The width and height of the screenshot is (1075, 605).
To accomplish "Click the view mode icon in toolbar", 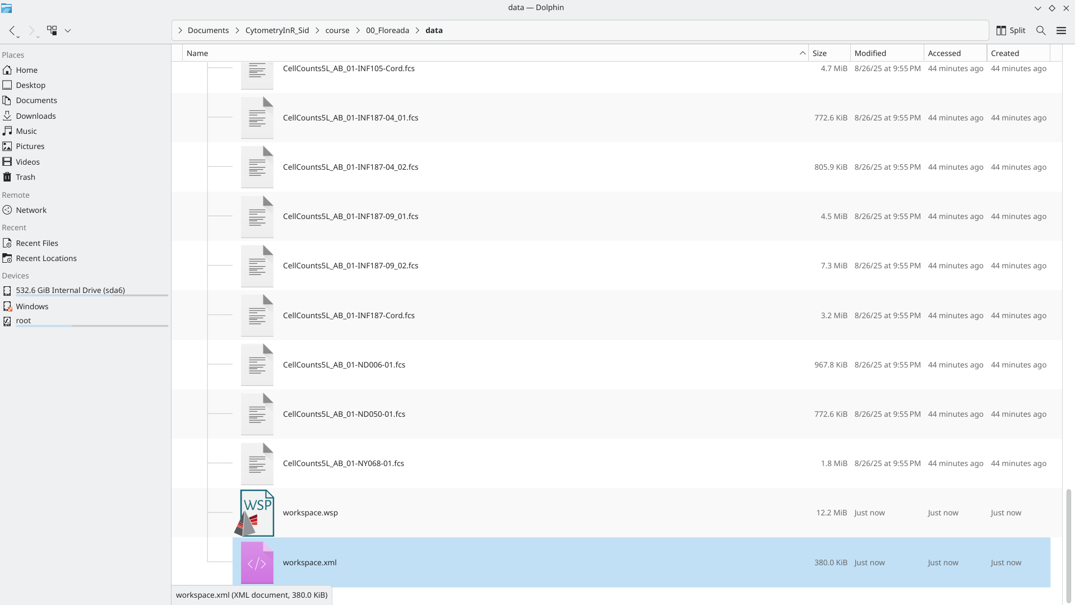I will [52, 30].
